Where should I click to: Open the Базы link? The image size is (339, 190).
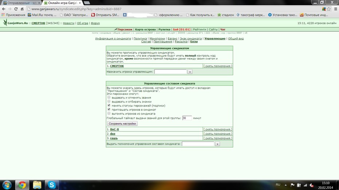point(194,41)
